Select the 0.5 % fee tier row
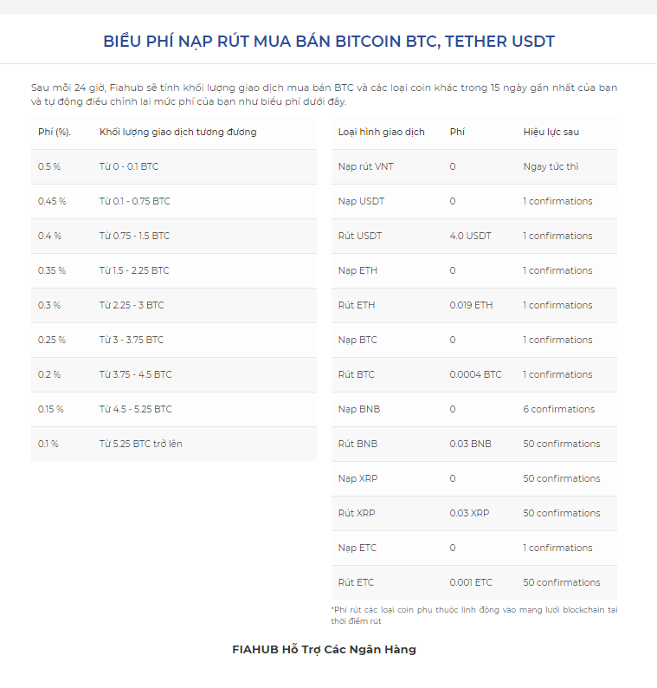The width and height of the screenshot is (657, 688). point(174,166)
